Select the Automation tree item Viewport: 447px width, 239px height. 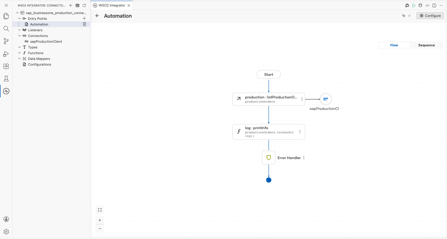51,24
